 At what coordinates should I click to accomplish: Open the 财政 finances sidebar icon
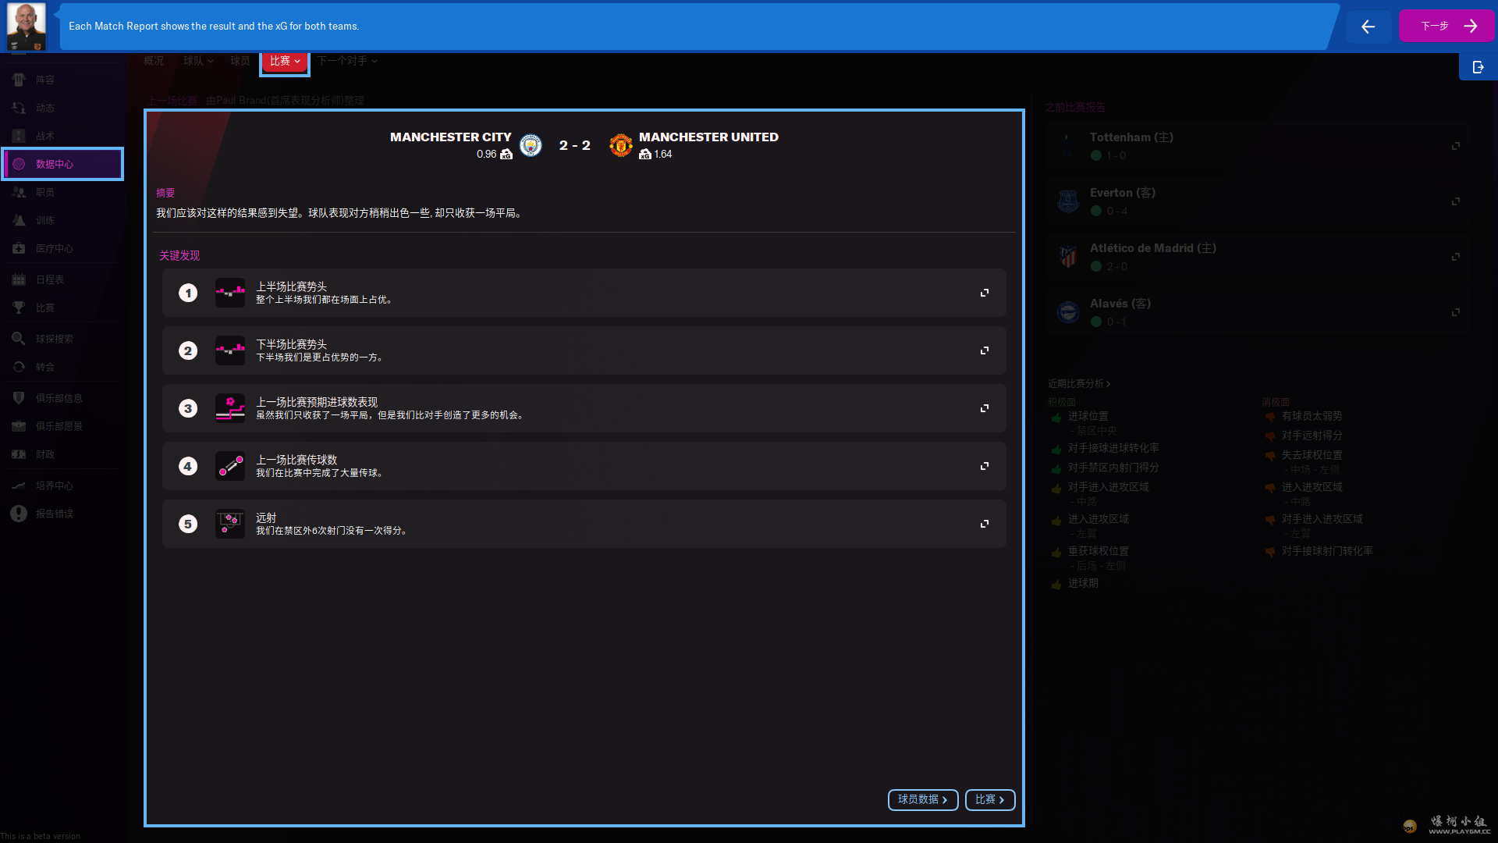coord(19,454)
